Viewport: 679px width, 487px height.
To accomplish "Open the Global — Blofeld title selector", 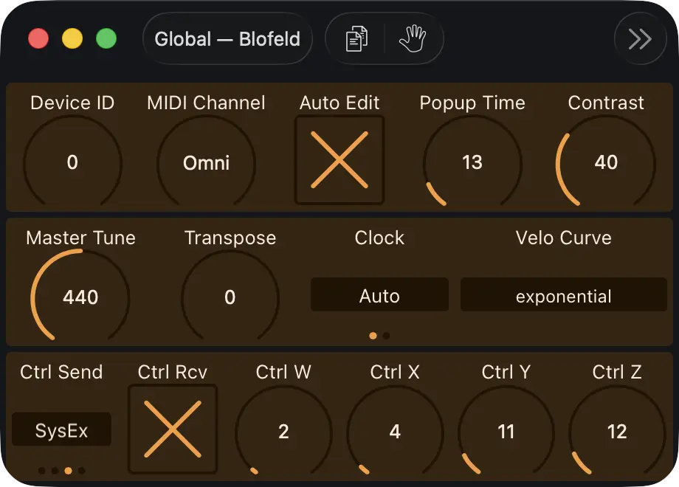I will [227, 39].
